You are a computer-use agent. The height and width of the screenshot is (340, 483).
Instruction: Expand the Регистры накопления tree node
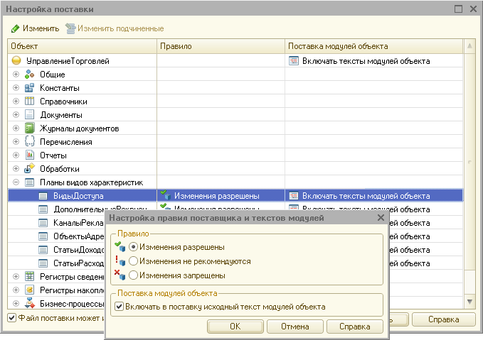(x=16, y=290)
